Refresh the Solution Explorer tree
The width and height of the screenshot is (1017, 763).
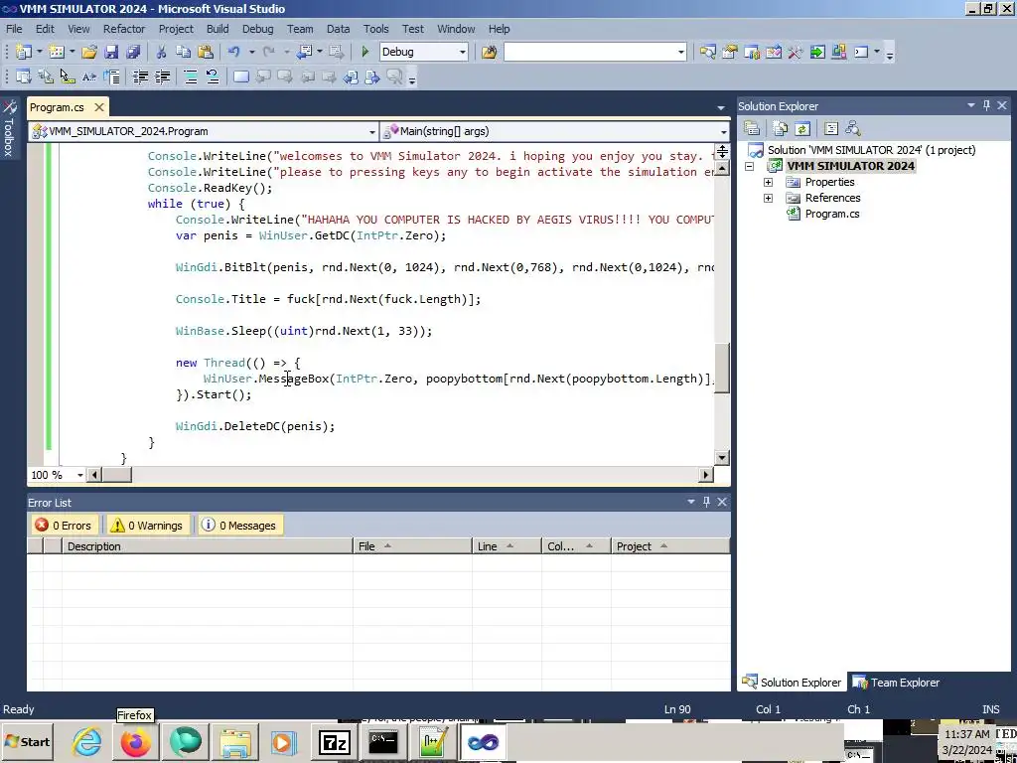(x=802, y=128)
